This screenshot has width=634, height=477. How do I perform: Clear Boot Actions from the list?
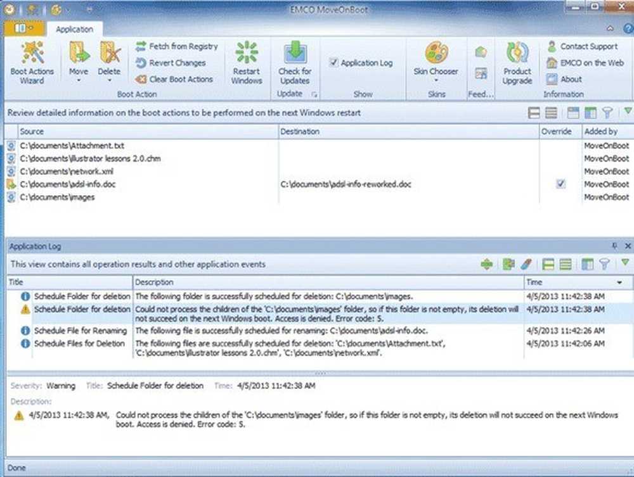[x=174, y=80]
